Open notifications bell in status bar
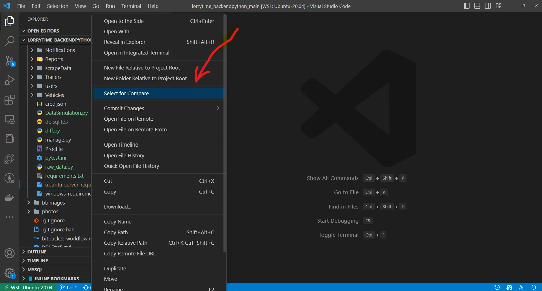The image size is (542, 291). pos(534,287)
